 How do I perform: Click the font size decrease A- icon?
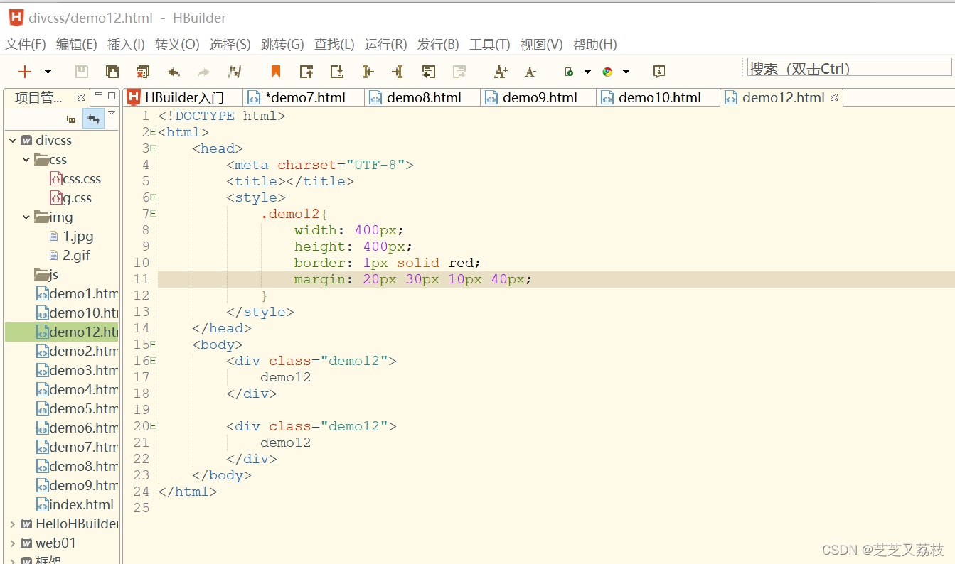pyautogui.click(x=530, y=72)
